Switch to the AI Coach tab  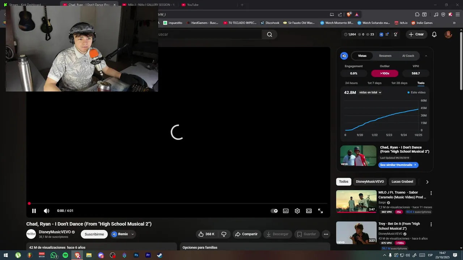pos(408,56)
